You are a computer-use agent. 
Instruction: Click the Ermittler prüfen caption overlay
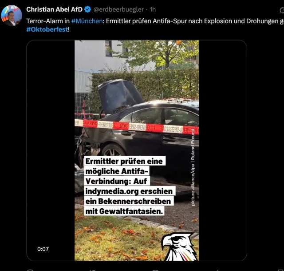pyautogui.click(x=129, y=186)
